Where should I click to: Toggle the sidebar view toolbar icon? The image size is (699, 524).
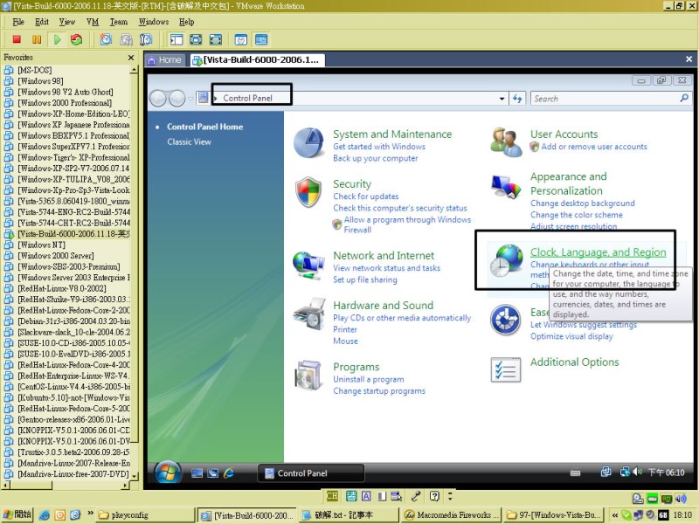[176, 39]
